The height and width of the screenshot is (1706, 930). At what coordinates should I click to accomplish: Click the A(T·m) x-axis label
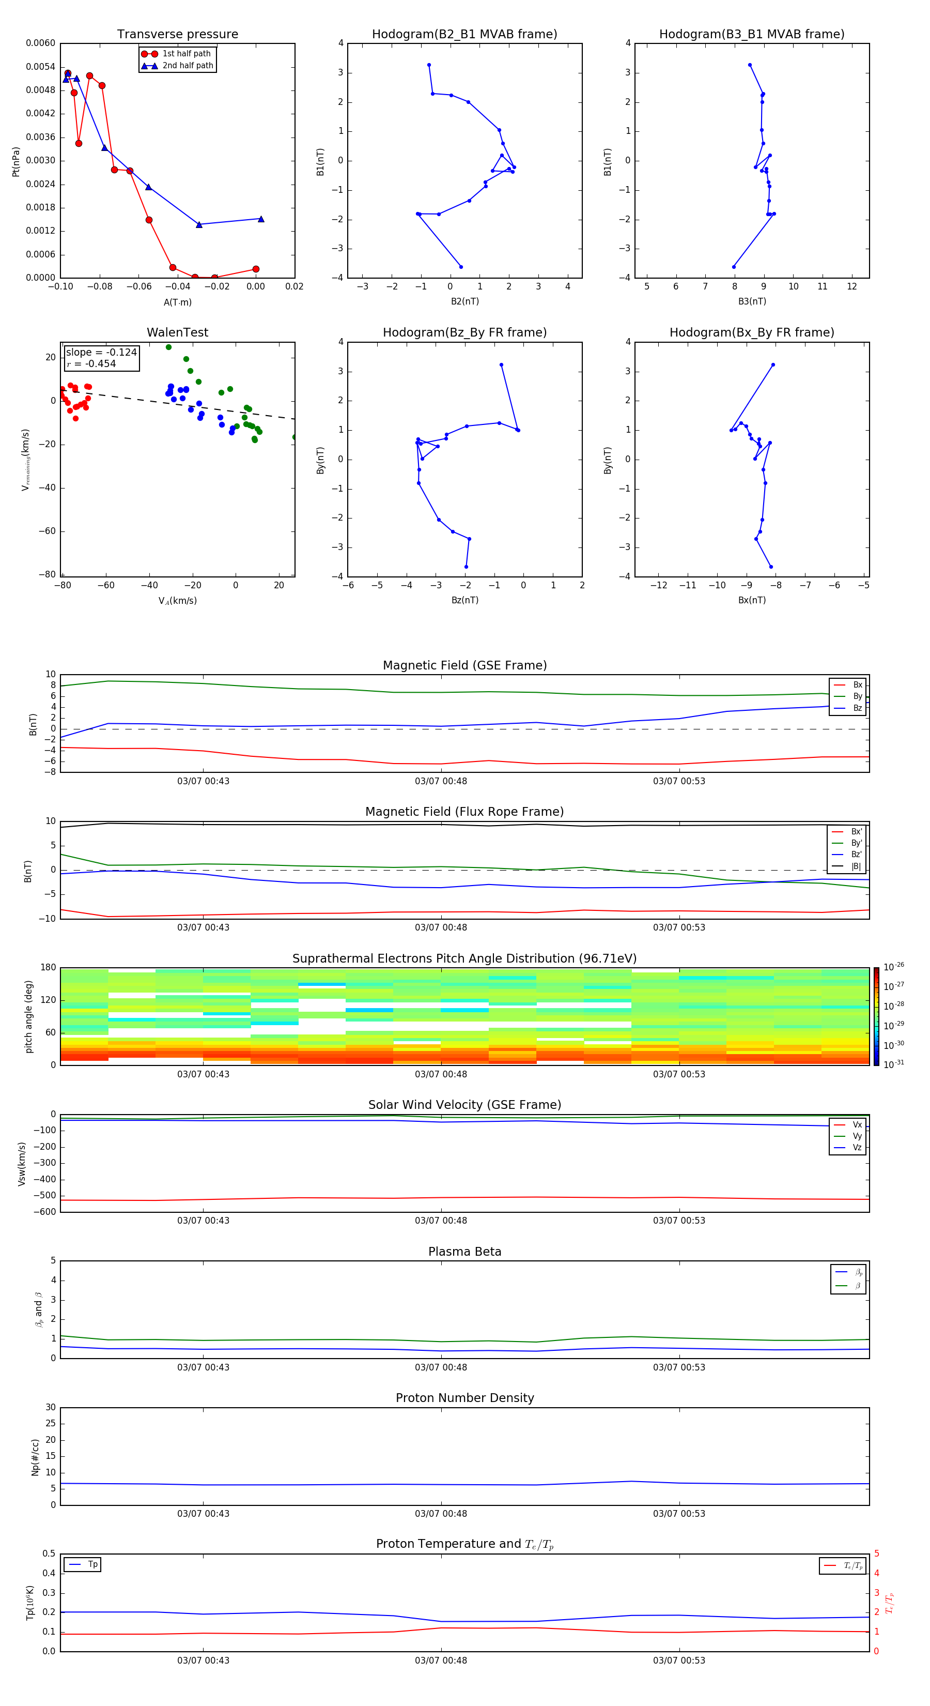177,302
